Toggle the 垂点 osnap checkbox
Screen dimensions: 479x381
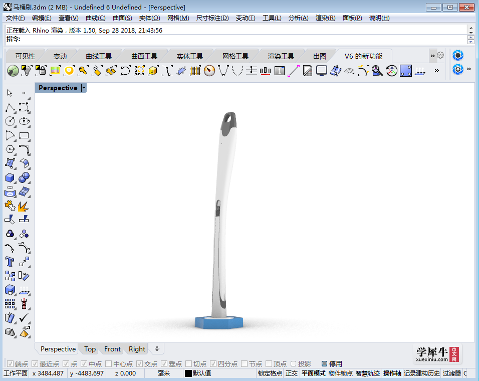[x=164, y=363]
